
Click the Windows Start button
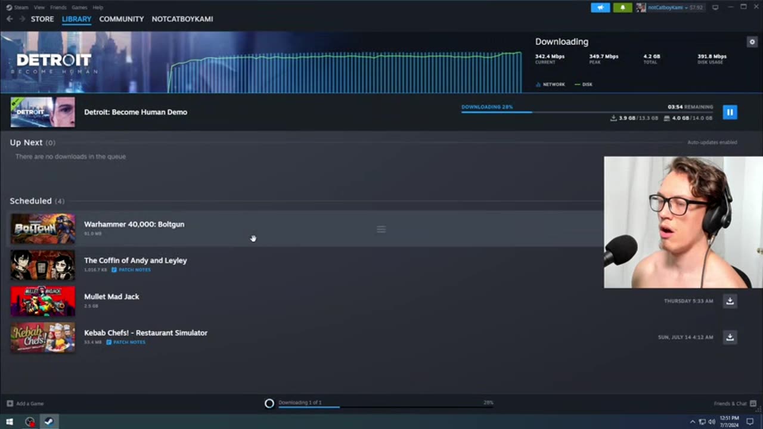[10, 422]
